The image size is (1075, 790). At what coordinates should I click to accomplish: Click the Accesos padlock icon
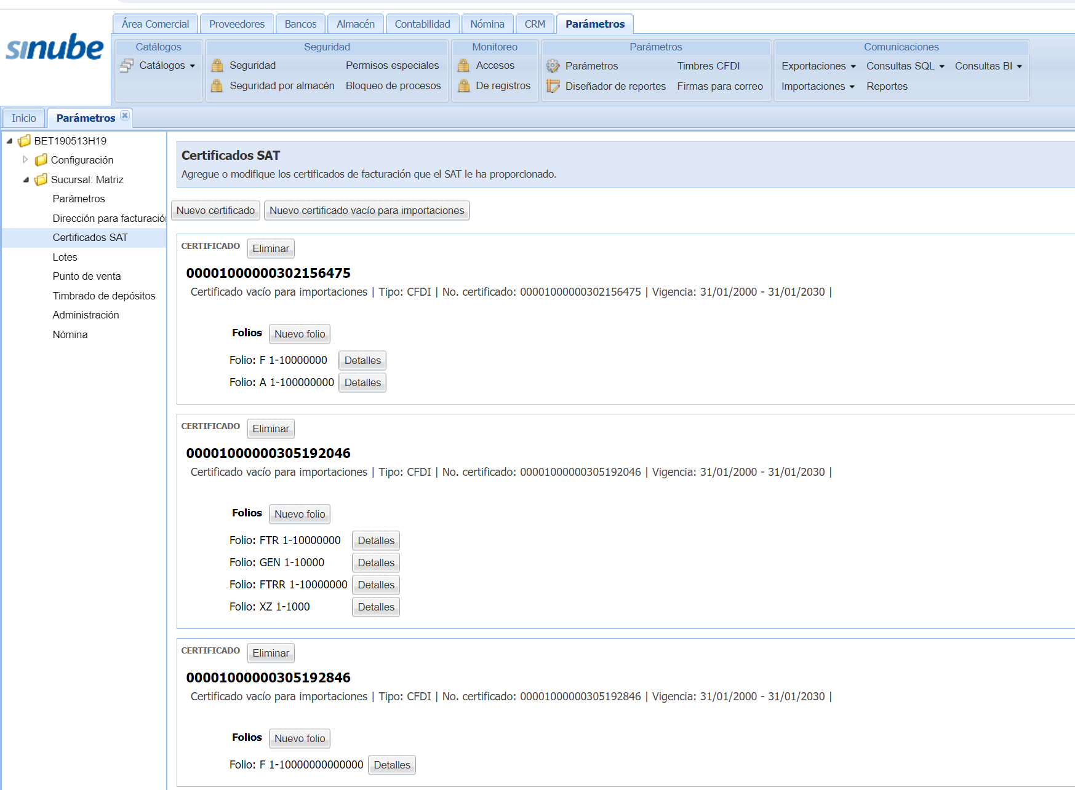pyautogui.click(x=464, y=65)
